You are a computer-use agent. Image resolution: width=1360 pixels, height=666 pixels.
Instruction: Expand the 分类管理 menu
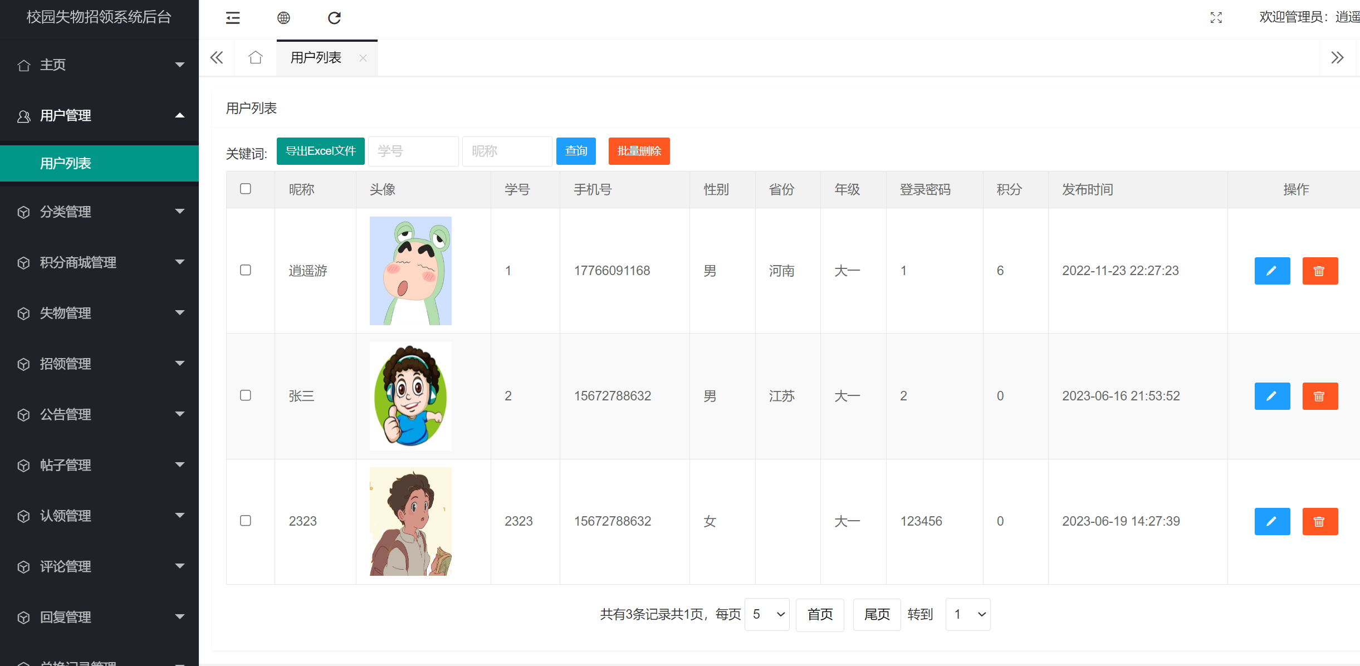pyautogui.click(x=65, y=212)
